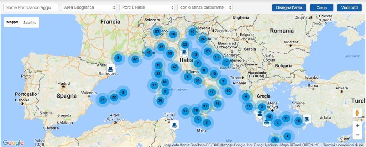Open the Porti E Rade dropdown
The image size is (366, 147).
click(147, 7)
